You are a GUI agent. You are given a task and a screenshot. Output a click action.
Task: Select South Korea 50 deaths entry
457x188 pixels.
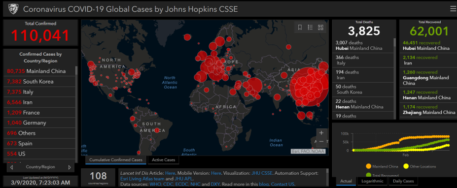(363, 90)
